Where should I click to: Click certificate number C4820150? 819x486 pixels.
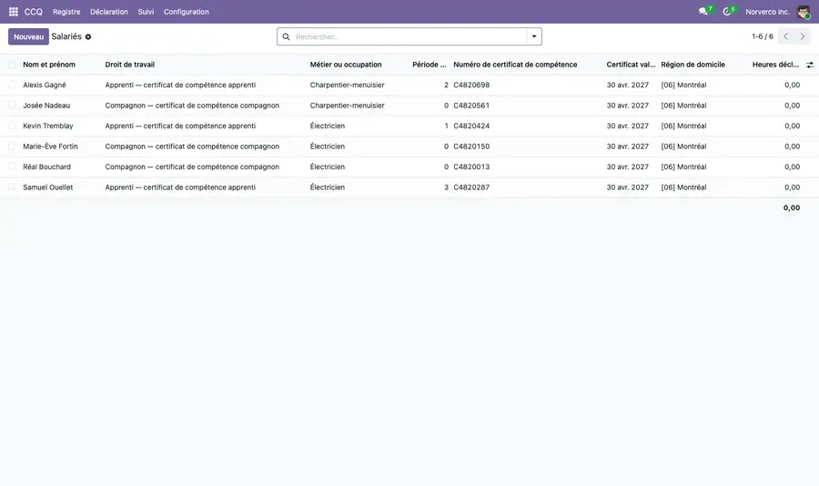click(471, 147)
